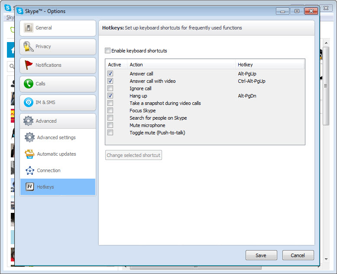Click the General light switch icon

click(x=28, y=28)
